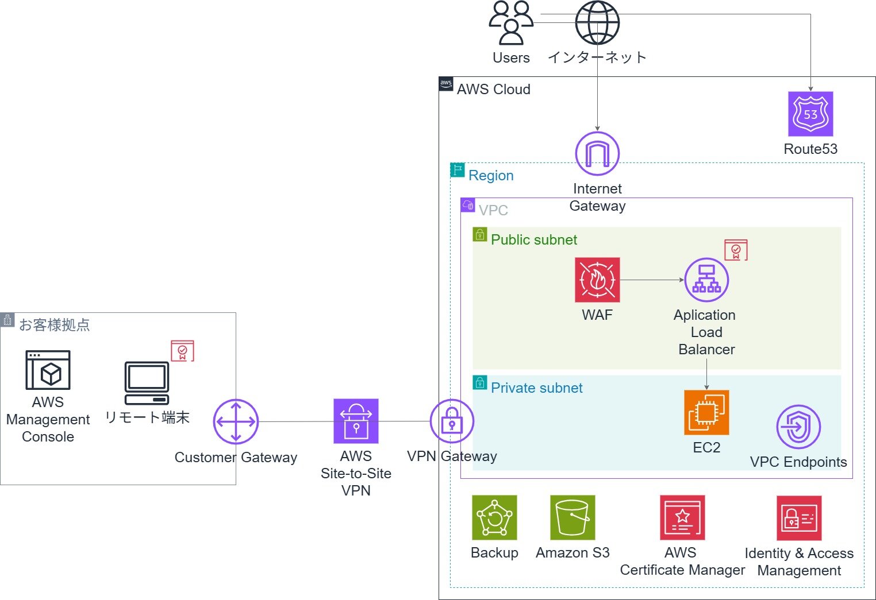Click the Amazon S3 bucket icon
The width and height of the screenshot is (876, 600).
coord(573,517)
